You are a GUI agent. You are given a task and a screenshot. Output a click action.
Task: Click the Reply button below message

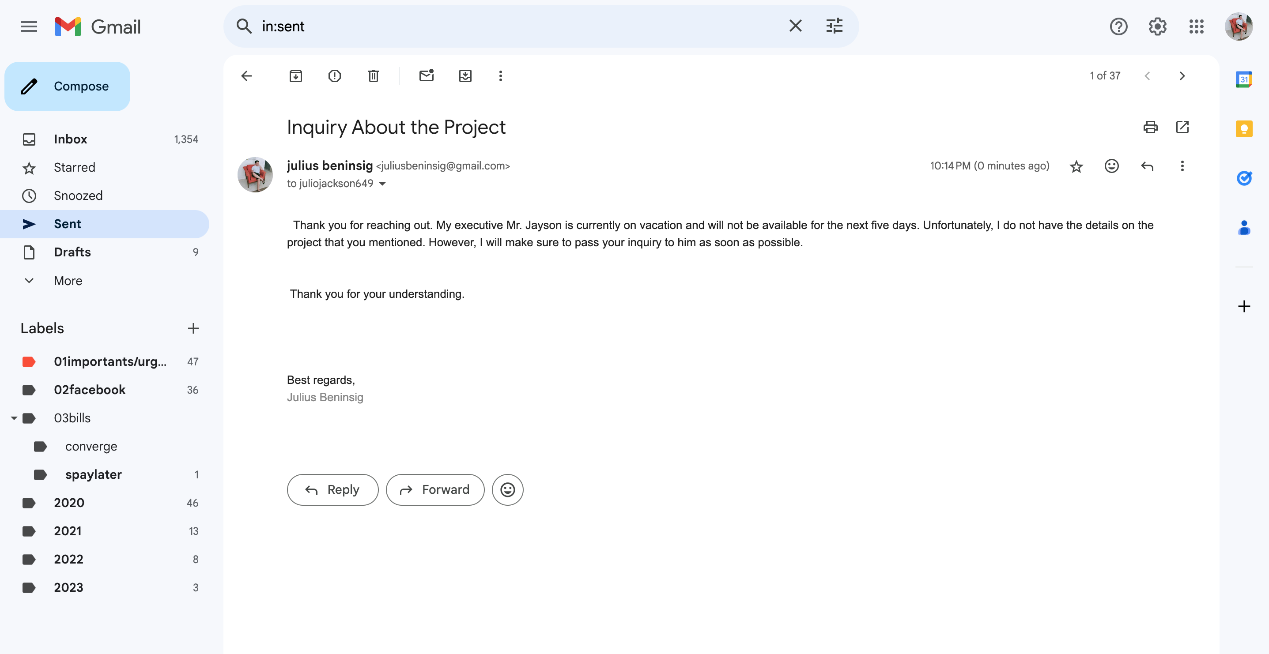pyautogui.click(x=332, y=489)
